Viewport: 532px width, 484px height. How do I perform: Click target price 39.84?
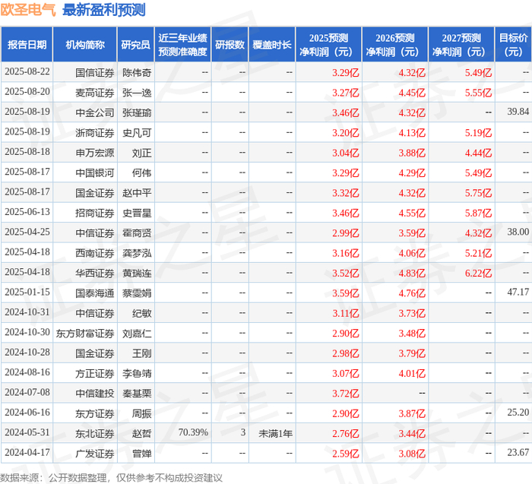(518, 112)
